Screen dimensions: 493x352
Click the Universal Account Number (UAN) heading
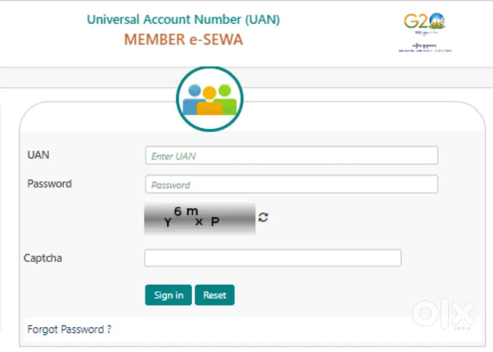click(x=183, y=19)
